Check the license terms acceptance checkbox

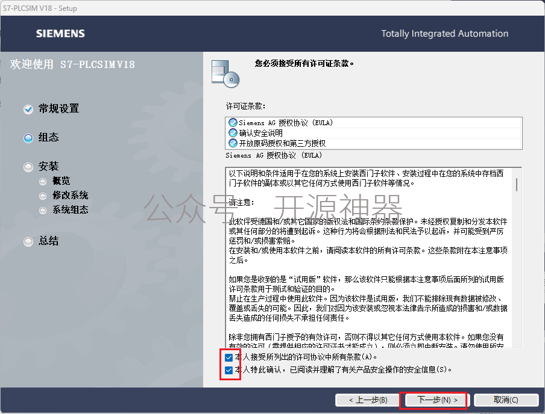[x=228, y=357]
